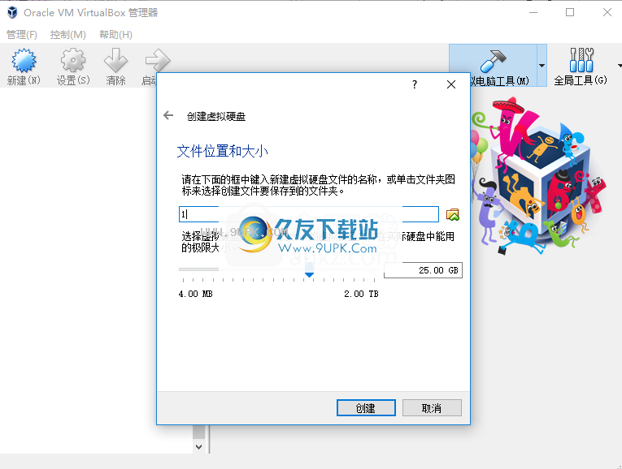The image size is (622, 469).
Task: Close the create virtual disk dialog
Action: pyautogui.click(x=451, y=84)
